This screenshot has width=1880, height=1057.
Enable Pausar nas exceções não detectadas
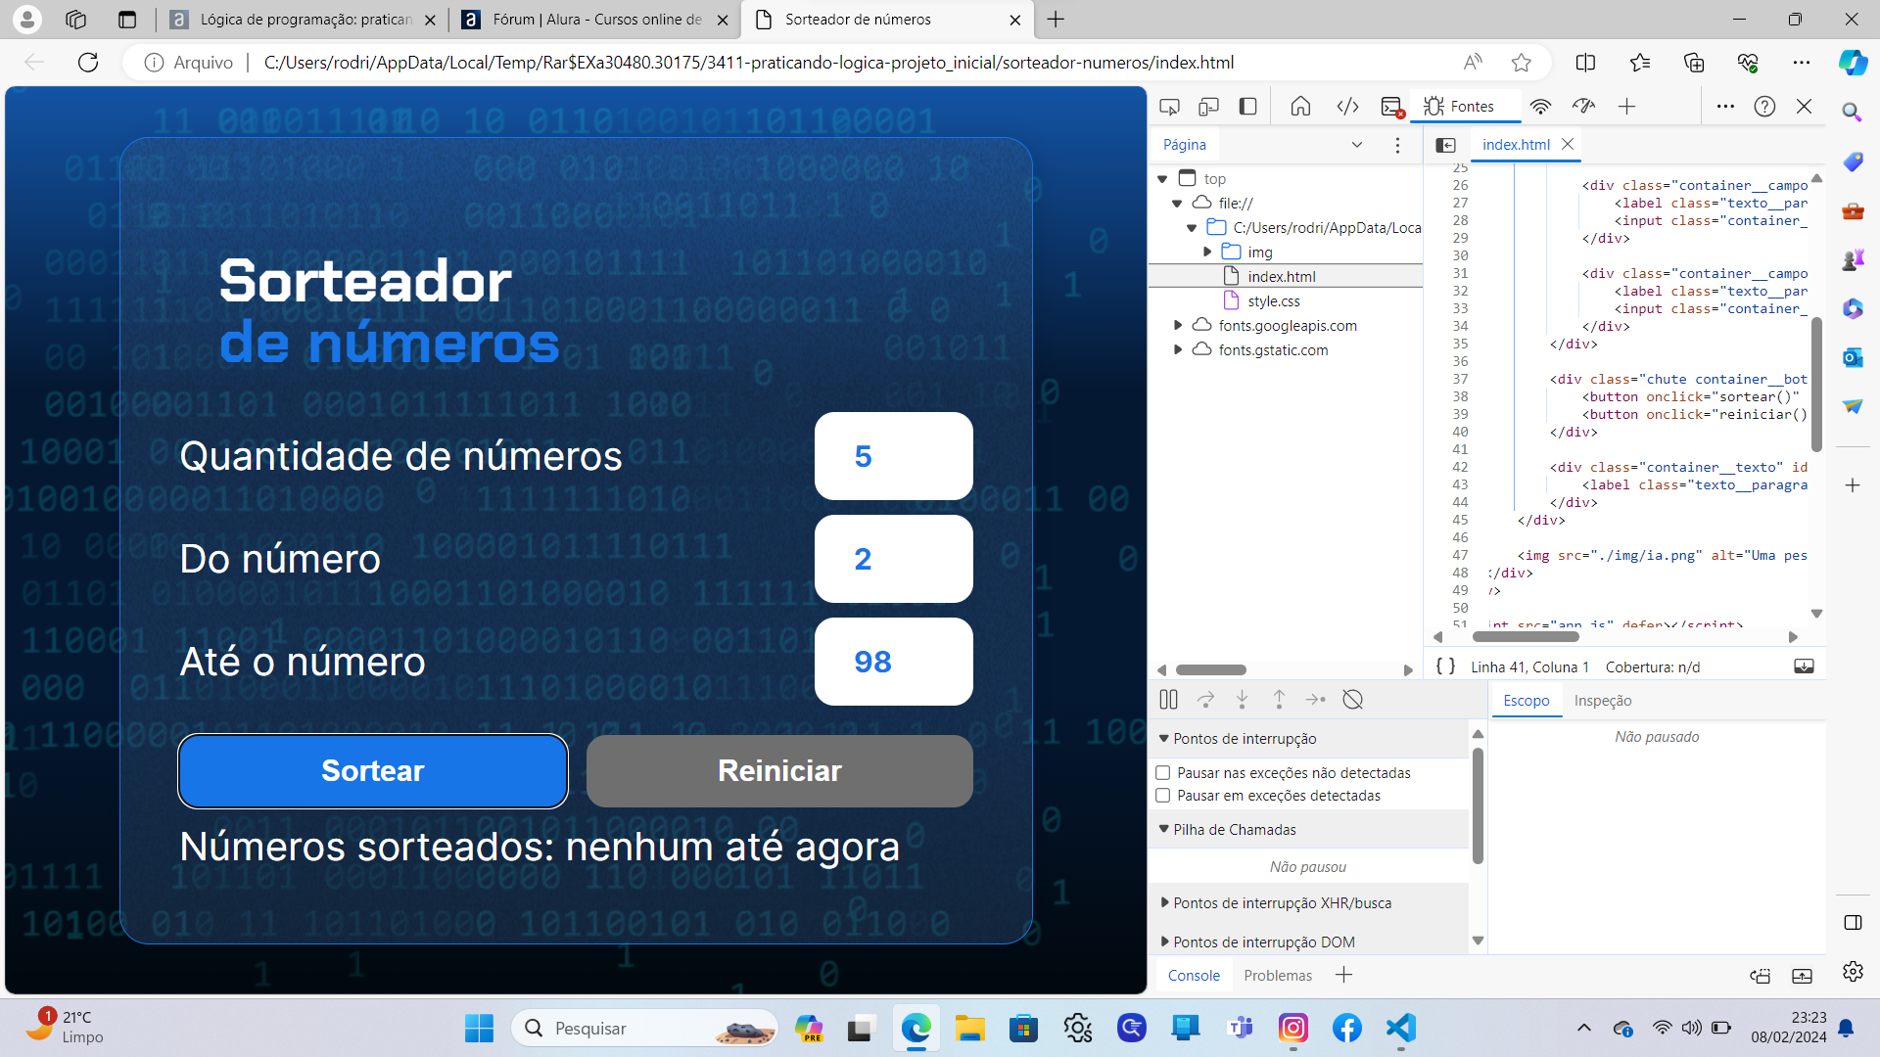click(1163, 773)
